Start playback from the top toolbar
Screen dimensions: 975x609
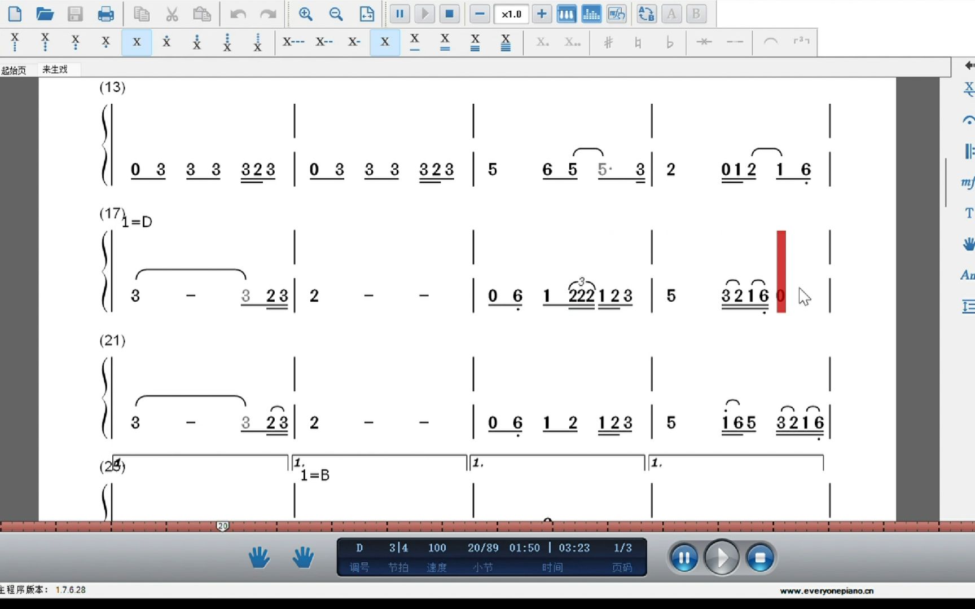(x=424, y=14)
